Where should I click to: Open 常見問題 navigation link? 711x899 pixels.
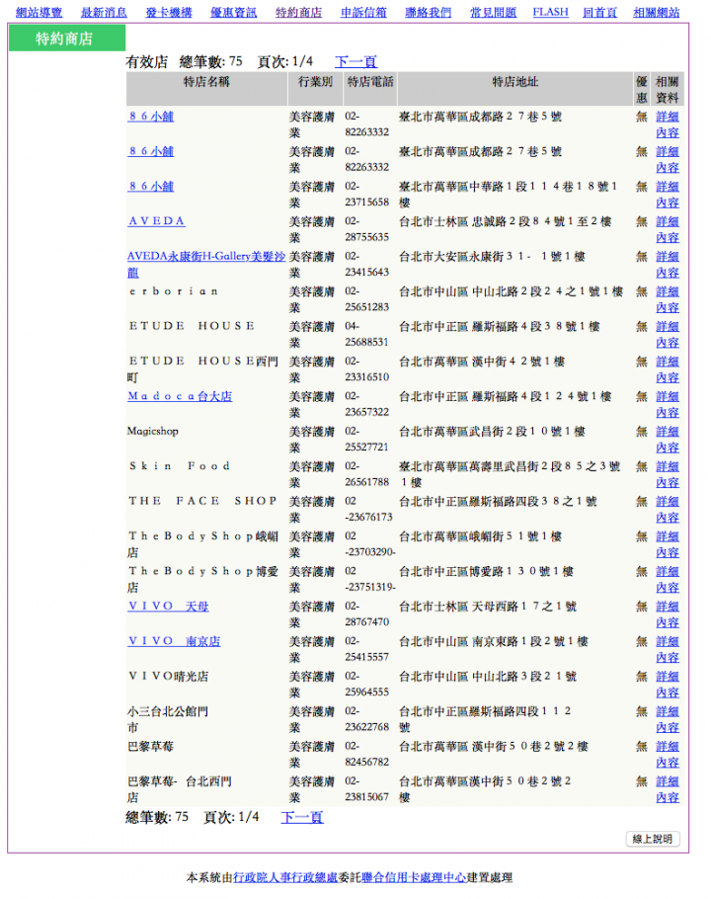coord(494,12)
